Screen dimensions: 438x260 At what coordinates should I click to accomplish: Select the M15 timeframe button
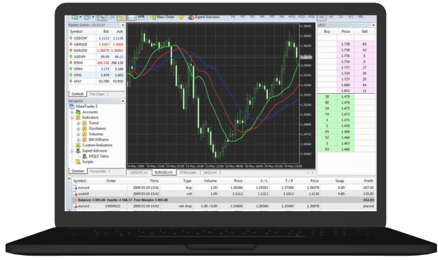coord(302,17)
